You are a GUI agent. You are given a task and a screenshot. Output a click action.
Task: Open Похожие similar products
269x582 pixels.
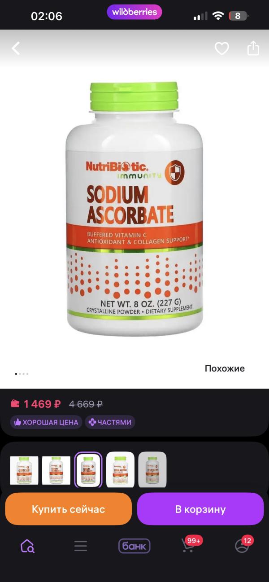[225, 368]
